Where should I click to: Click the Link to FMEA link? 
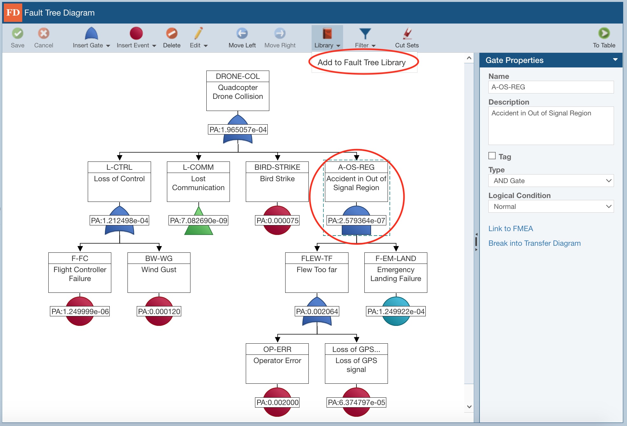pyautogui.click(x=511, y=228)
